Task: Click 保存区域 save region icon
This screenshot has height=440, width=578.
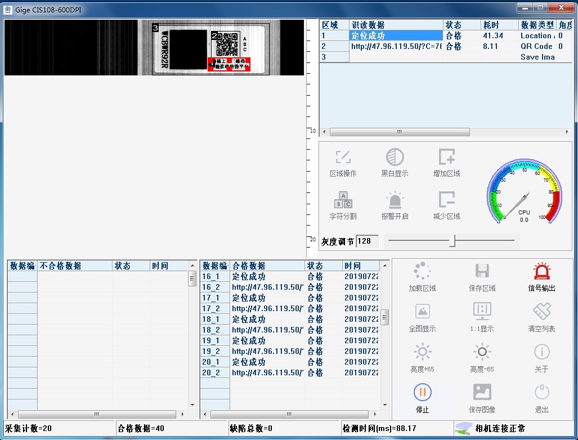Action: (482, 273)
